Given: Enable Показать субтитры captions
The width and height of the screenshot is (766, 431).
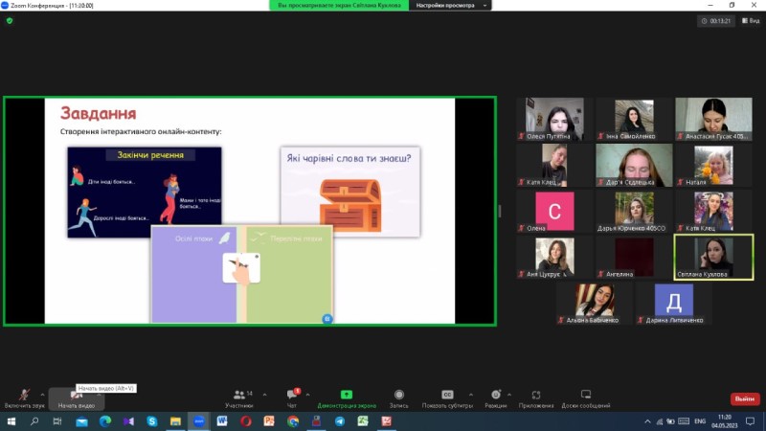Looking at the screenshot, I should click(447, 398).
